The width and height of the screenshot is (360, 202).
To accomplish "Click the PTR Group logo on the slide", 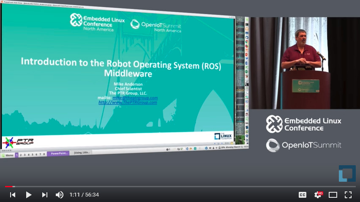I will 18,142.
